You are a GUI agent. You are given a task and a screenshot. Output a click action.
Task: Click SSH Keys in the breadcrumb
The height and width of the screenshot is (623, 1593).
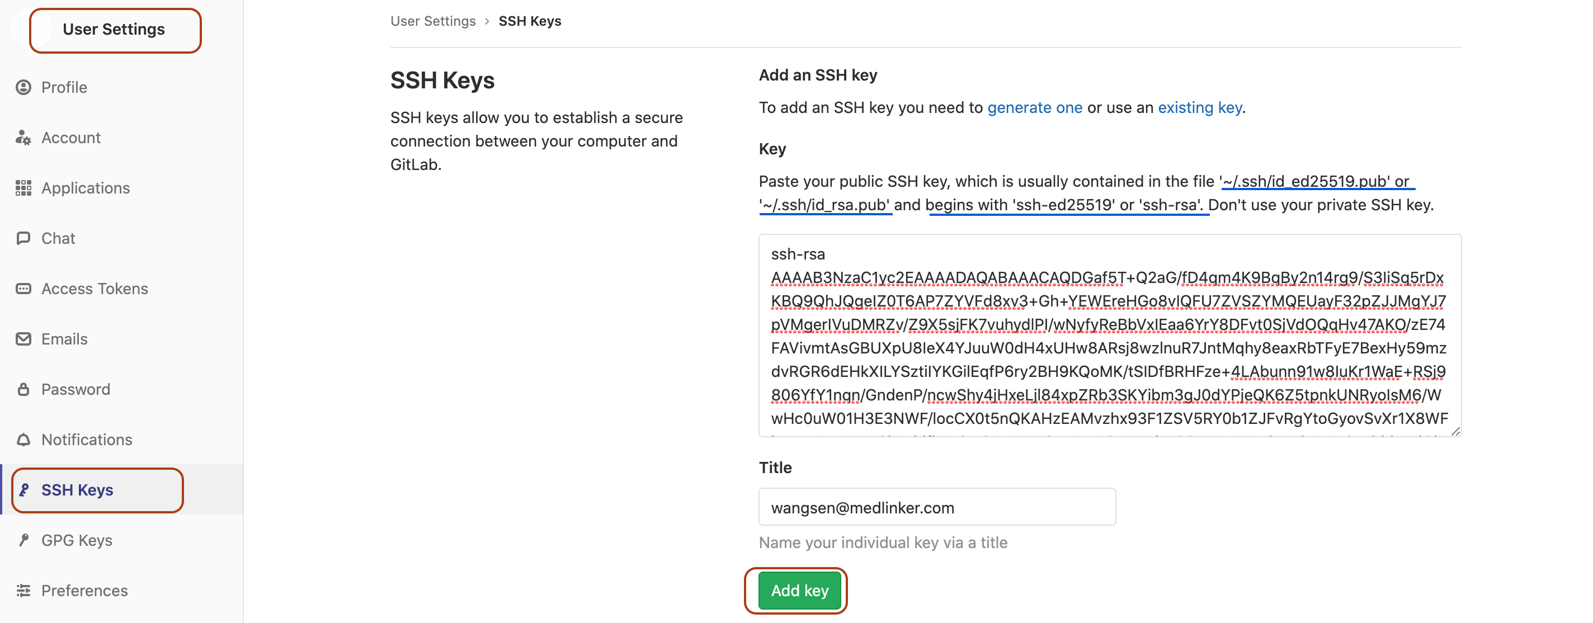(x=529, y=20)
